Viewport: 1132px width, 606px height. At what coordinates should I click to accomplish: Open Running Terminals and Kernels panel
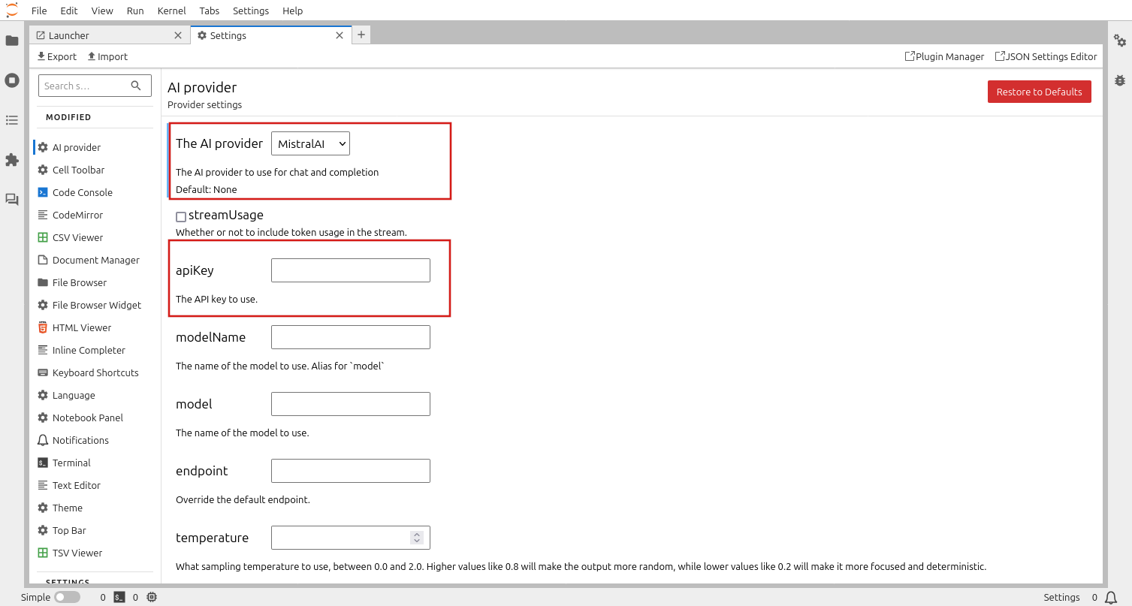tap(12, 80)
